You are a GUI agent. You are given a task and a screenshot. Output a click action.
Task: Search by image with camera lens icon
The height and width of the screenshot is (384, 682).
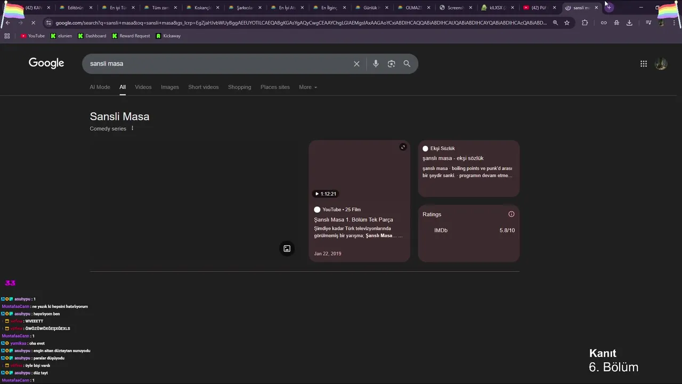point(391,63)
